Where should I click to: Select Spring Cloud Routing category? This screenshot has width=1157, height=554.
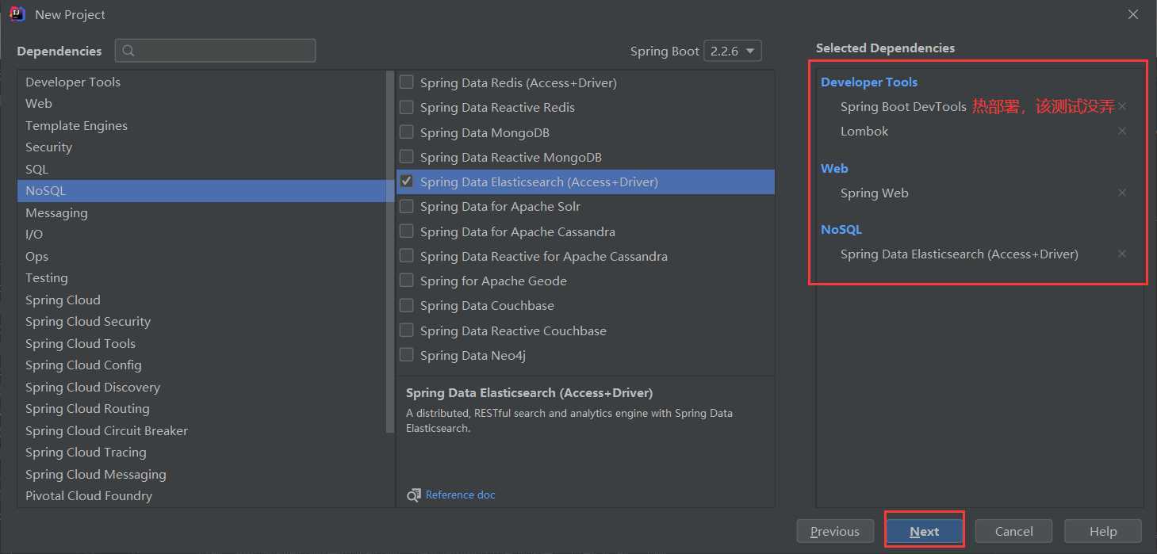(x=201, y=409)
